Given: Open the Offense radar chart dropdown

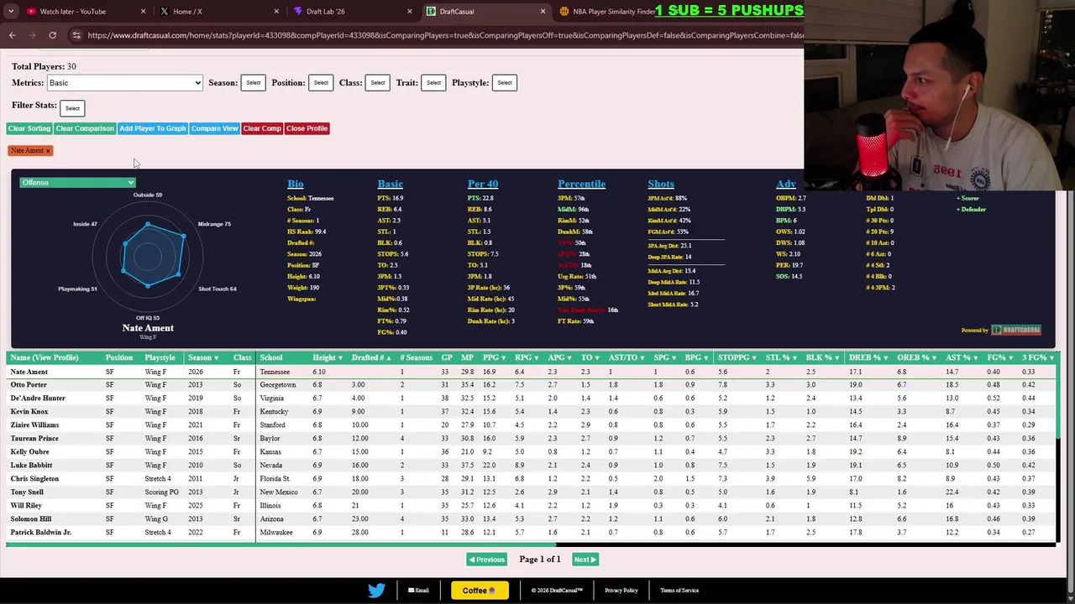Looking at the screenshot, I should [x=77, y=182].
